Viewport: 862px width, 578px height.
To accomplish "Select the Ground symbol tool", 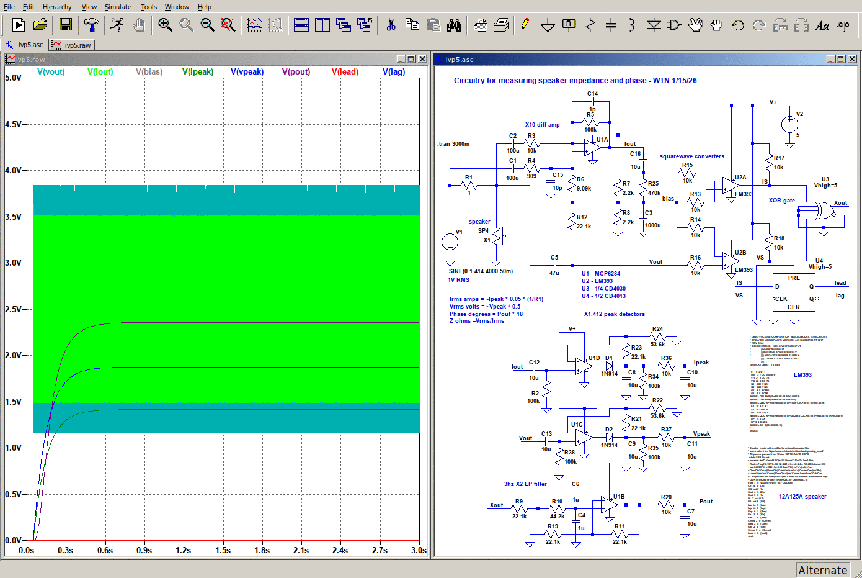I will [548, 25].
